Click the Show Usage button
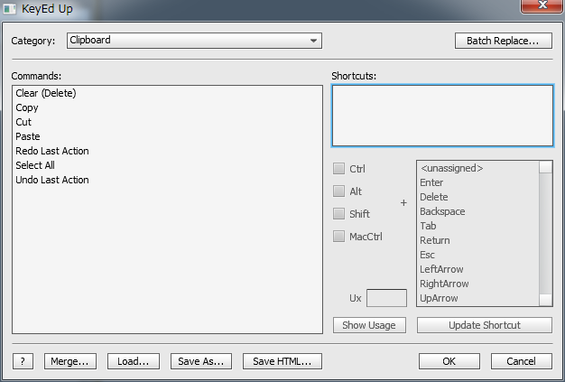The width and height of the screenshot is (565, 382). (369, 325)
